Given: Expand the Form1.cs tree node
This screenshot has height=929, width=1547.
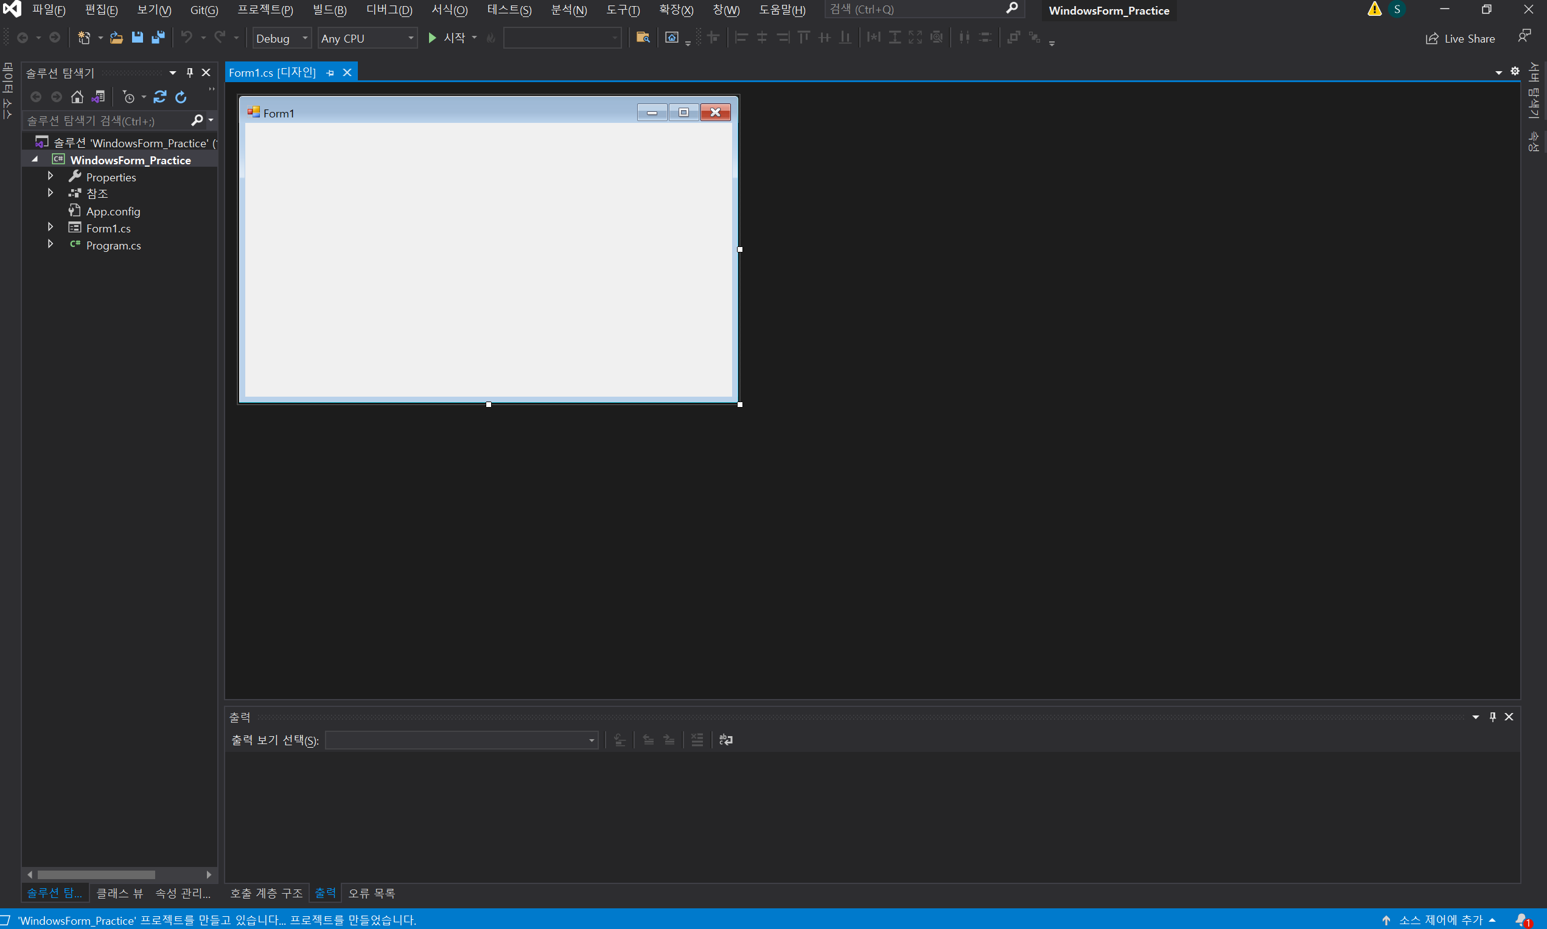Looking at the screenshot, I should [51, 228].
